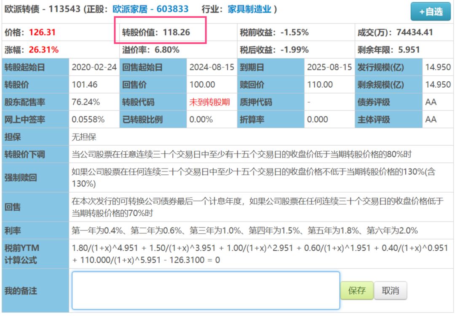Click the +自选 button

point(431,12)
